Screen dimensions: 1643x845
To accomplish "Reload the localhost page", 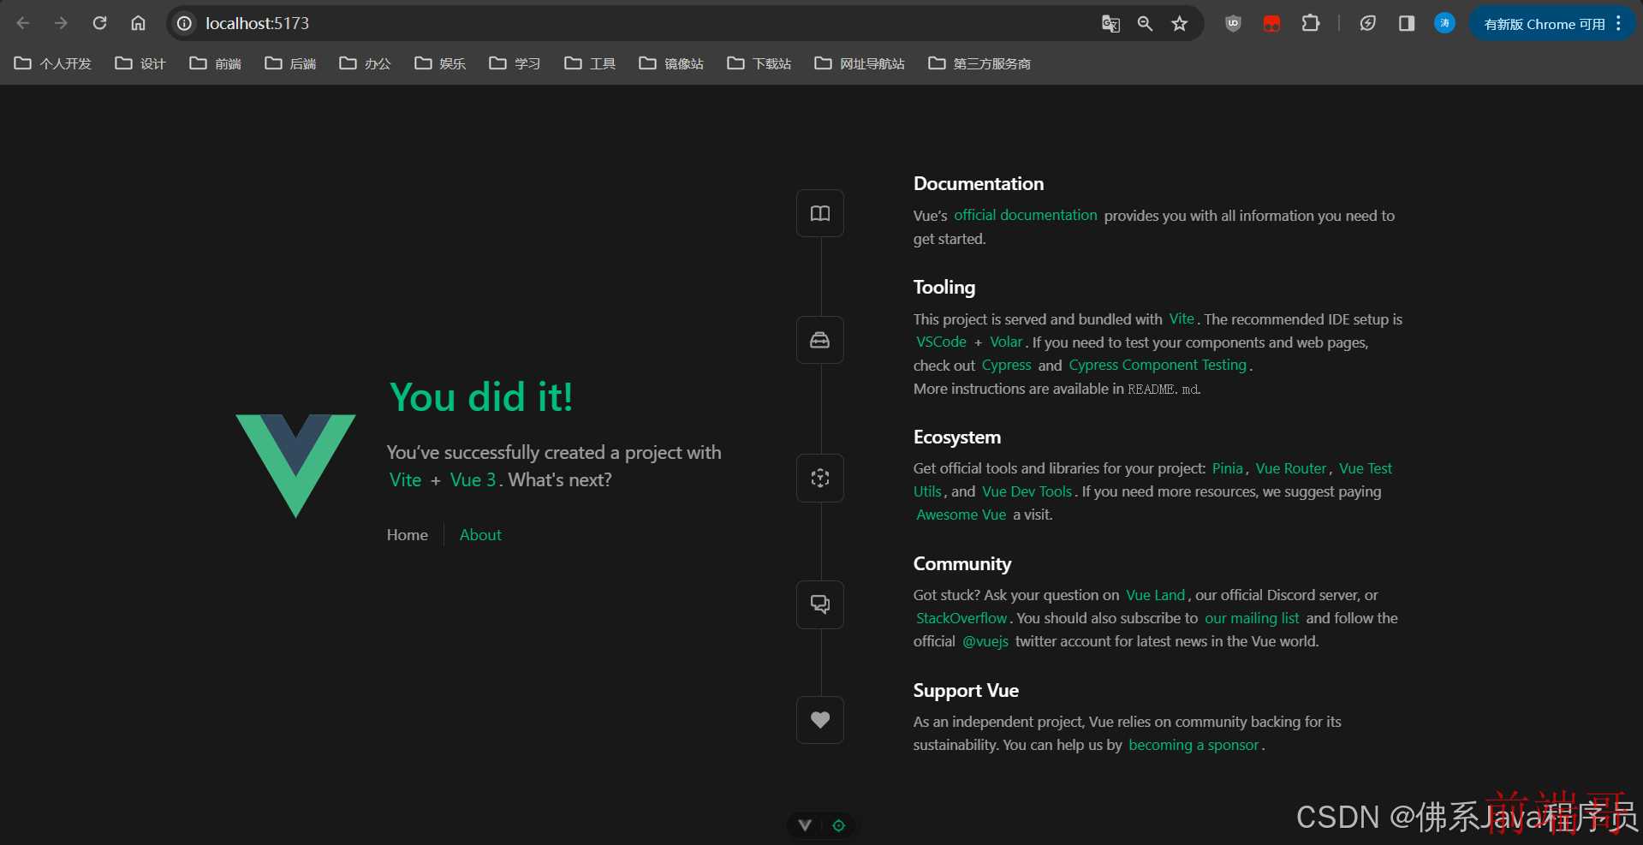I will [x=99, y=23].
